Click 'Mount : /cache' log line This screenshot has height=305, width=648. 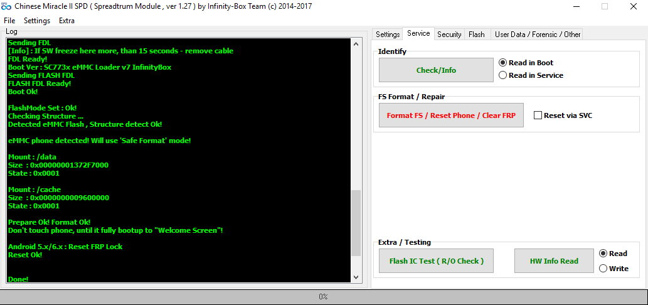tap(35, 190)
